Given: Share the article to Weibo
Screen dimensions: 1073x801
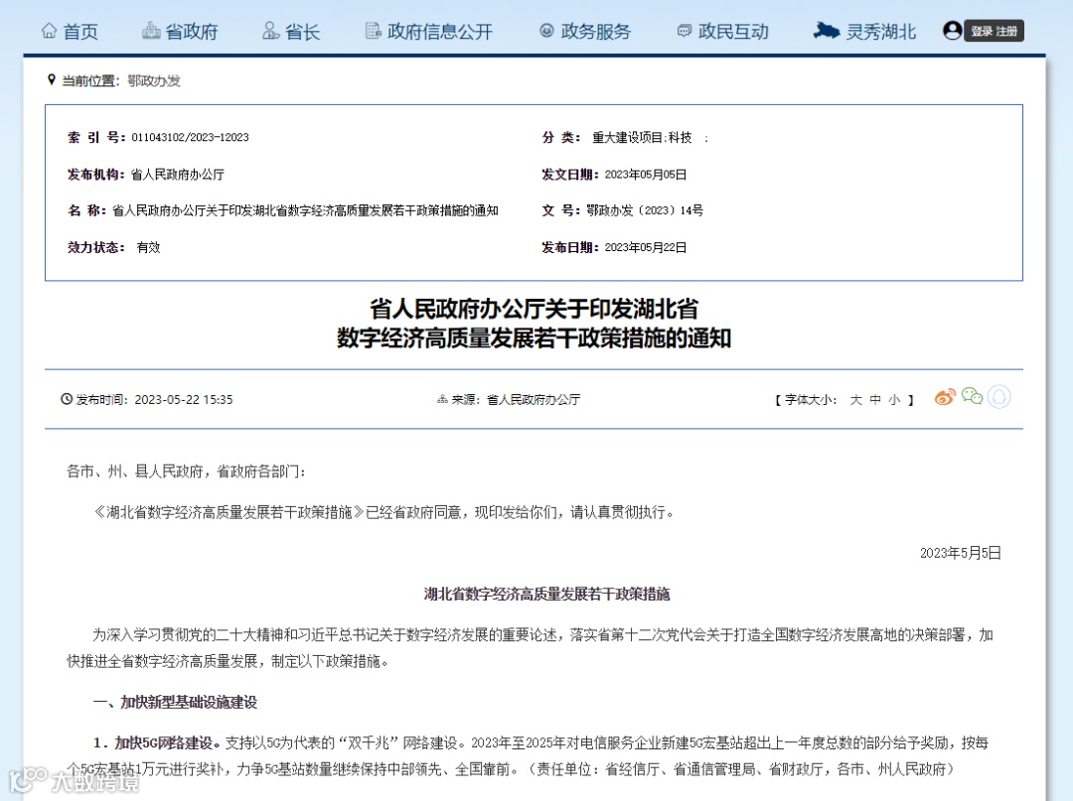Looking at the screenshot, I should [945, 397].
